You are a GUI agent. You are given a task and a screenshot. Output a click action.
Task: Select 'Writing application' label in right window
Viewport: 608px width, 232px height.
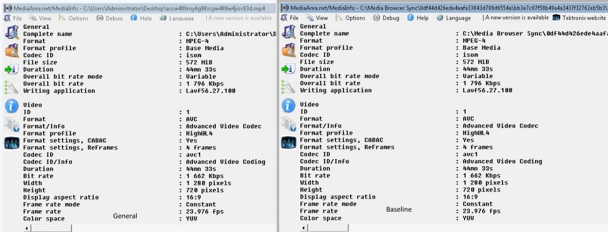[x=335, y=90]
